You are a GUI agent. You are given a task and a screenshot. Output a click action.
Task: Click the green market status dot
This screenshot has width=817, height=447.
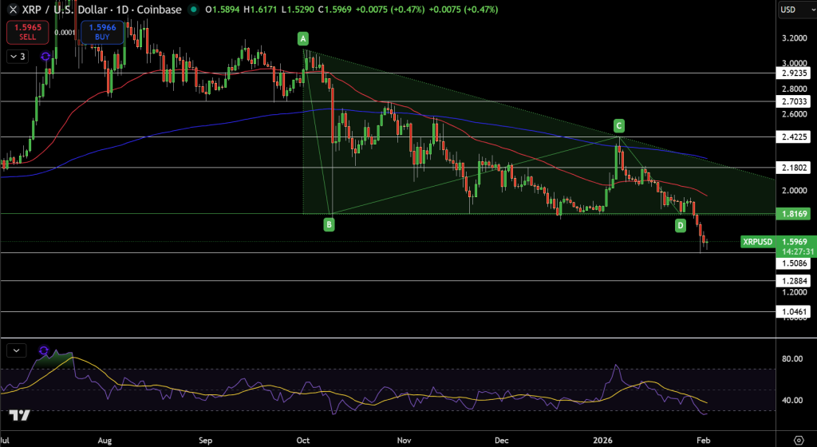pos(194,10)
